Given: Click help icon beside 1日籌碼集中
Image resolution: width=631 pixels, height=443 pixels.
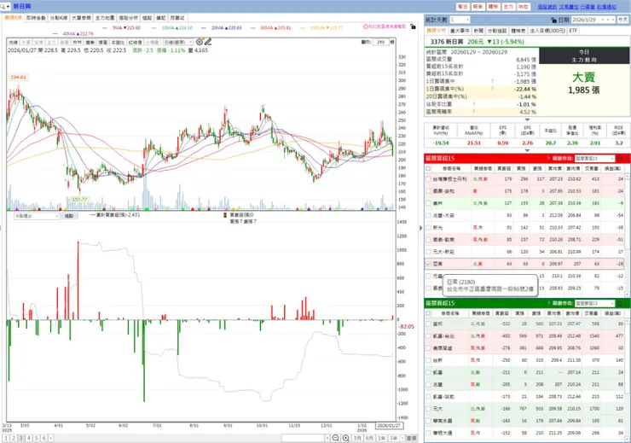Looking at the screenshot, I should [492, 81].
